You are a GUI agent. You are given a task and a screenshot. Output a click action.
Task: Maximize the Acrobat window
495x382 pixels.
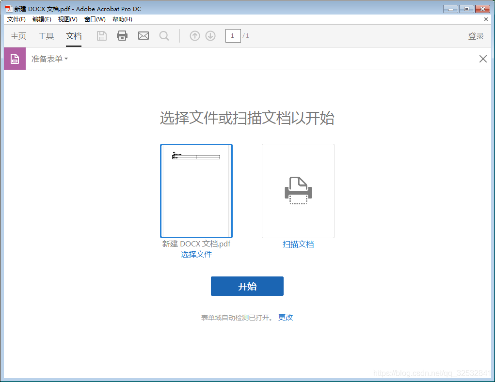(466, 9)
